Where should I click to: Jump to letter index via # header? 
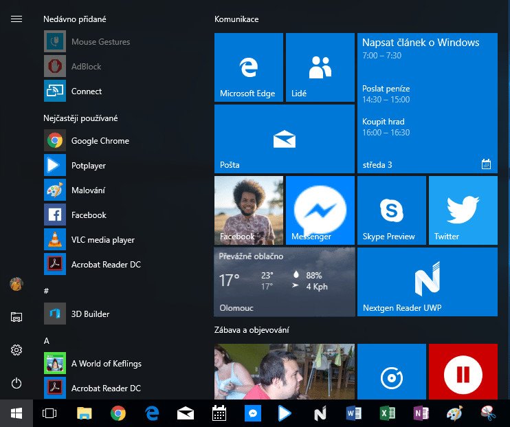pyautogui.click(x=46, y=291)
